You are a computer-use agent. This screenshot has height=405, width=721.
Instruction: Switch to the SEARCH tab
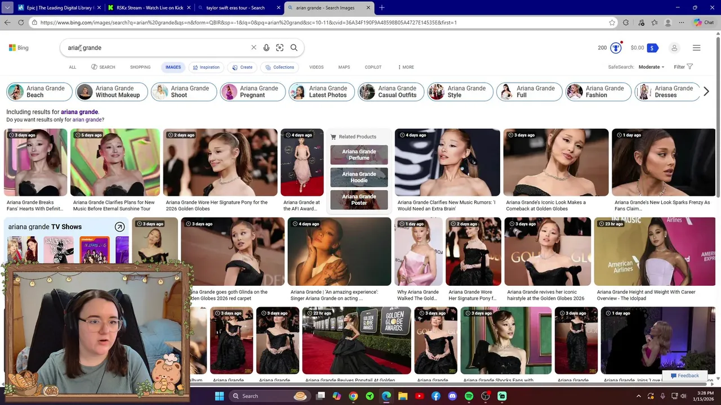(103, 67)
